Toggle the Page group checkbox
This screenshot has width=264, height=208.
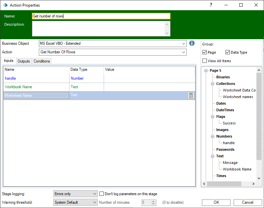coord(205,52)
